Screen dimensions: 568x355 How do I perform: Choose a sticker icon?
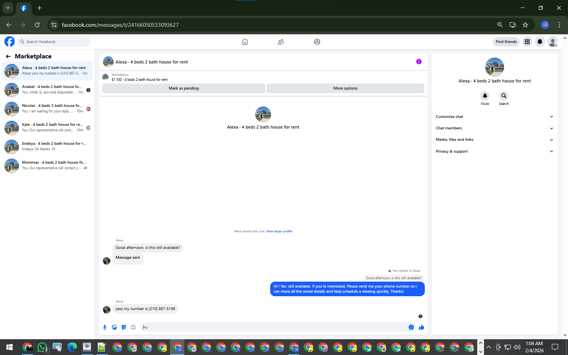pos(124,327)
